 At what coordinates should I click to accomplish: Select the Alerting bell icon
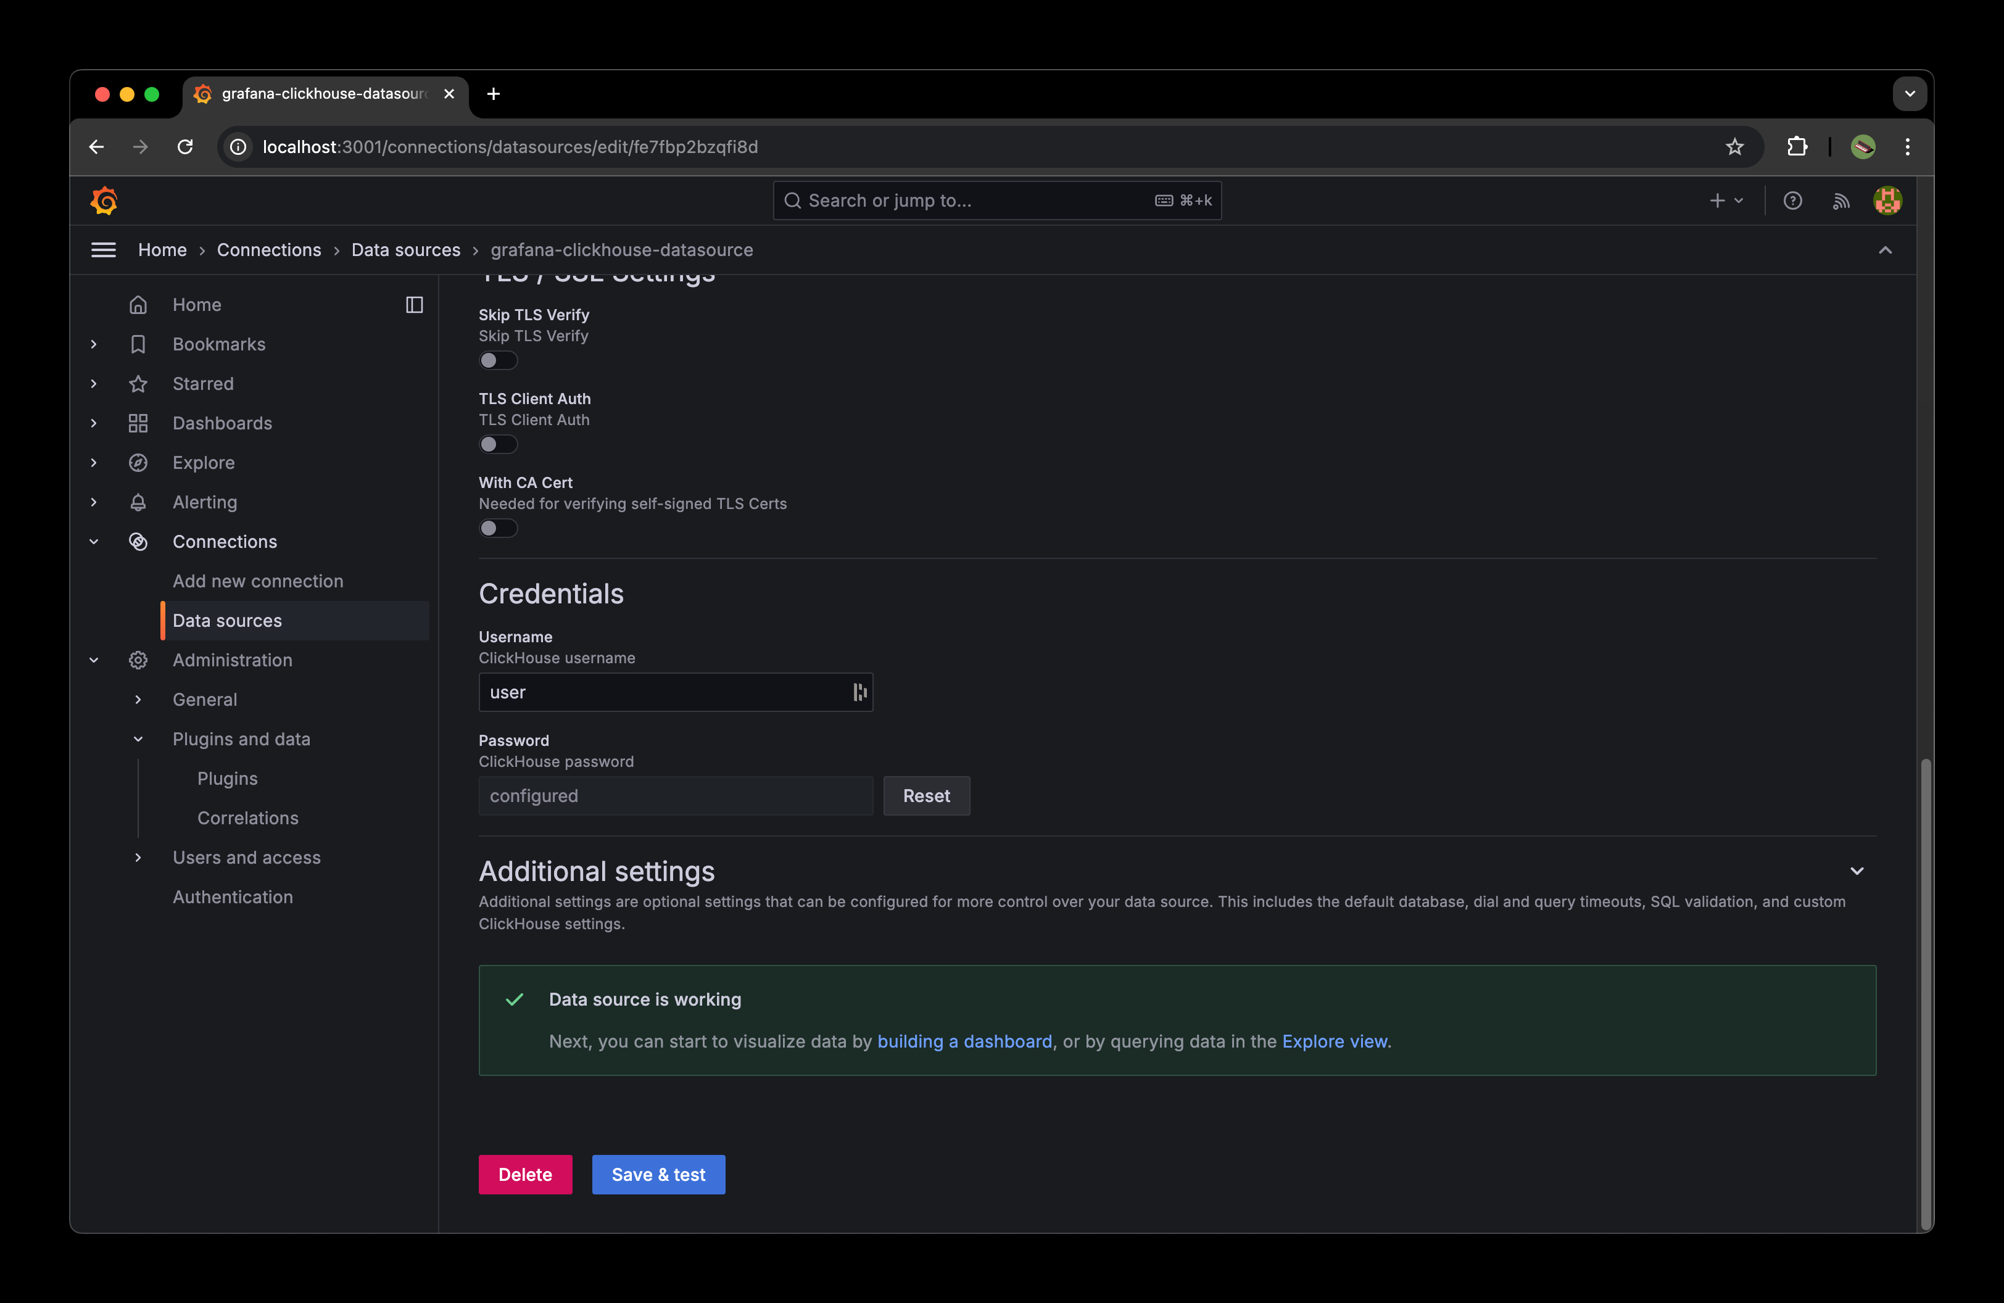(x=139, y=502)
